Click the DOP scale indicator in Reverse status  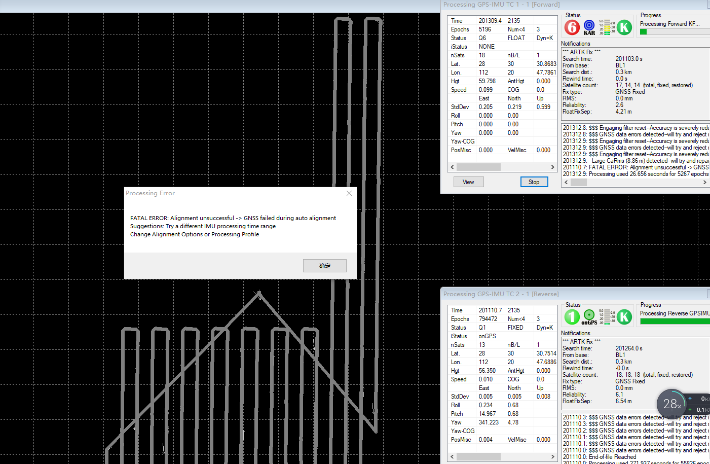(x=607, y=317)
